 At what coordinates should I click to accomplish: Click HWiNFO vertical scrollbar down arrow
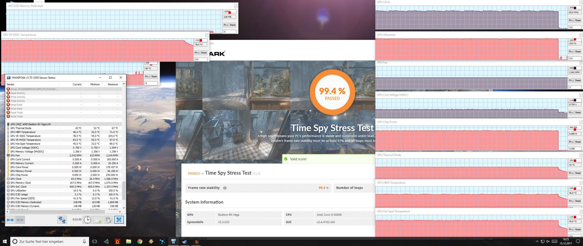(124, 208)
